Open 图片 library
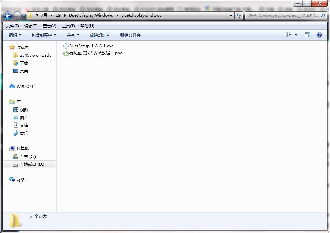Image resolution: width=330 pixels, height=233 pixels. pyautogui.click(x=24, y=118)
